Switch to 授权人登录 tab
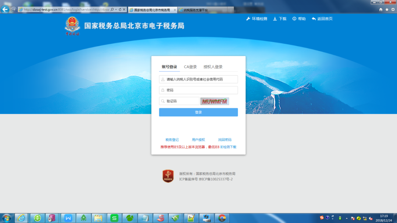The width and height of the screenshot is (397, 223). pyautogui.click(x=213, y=67)
